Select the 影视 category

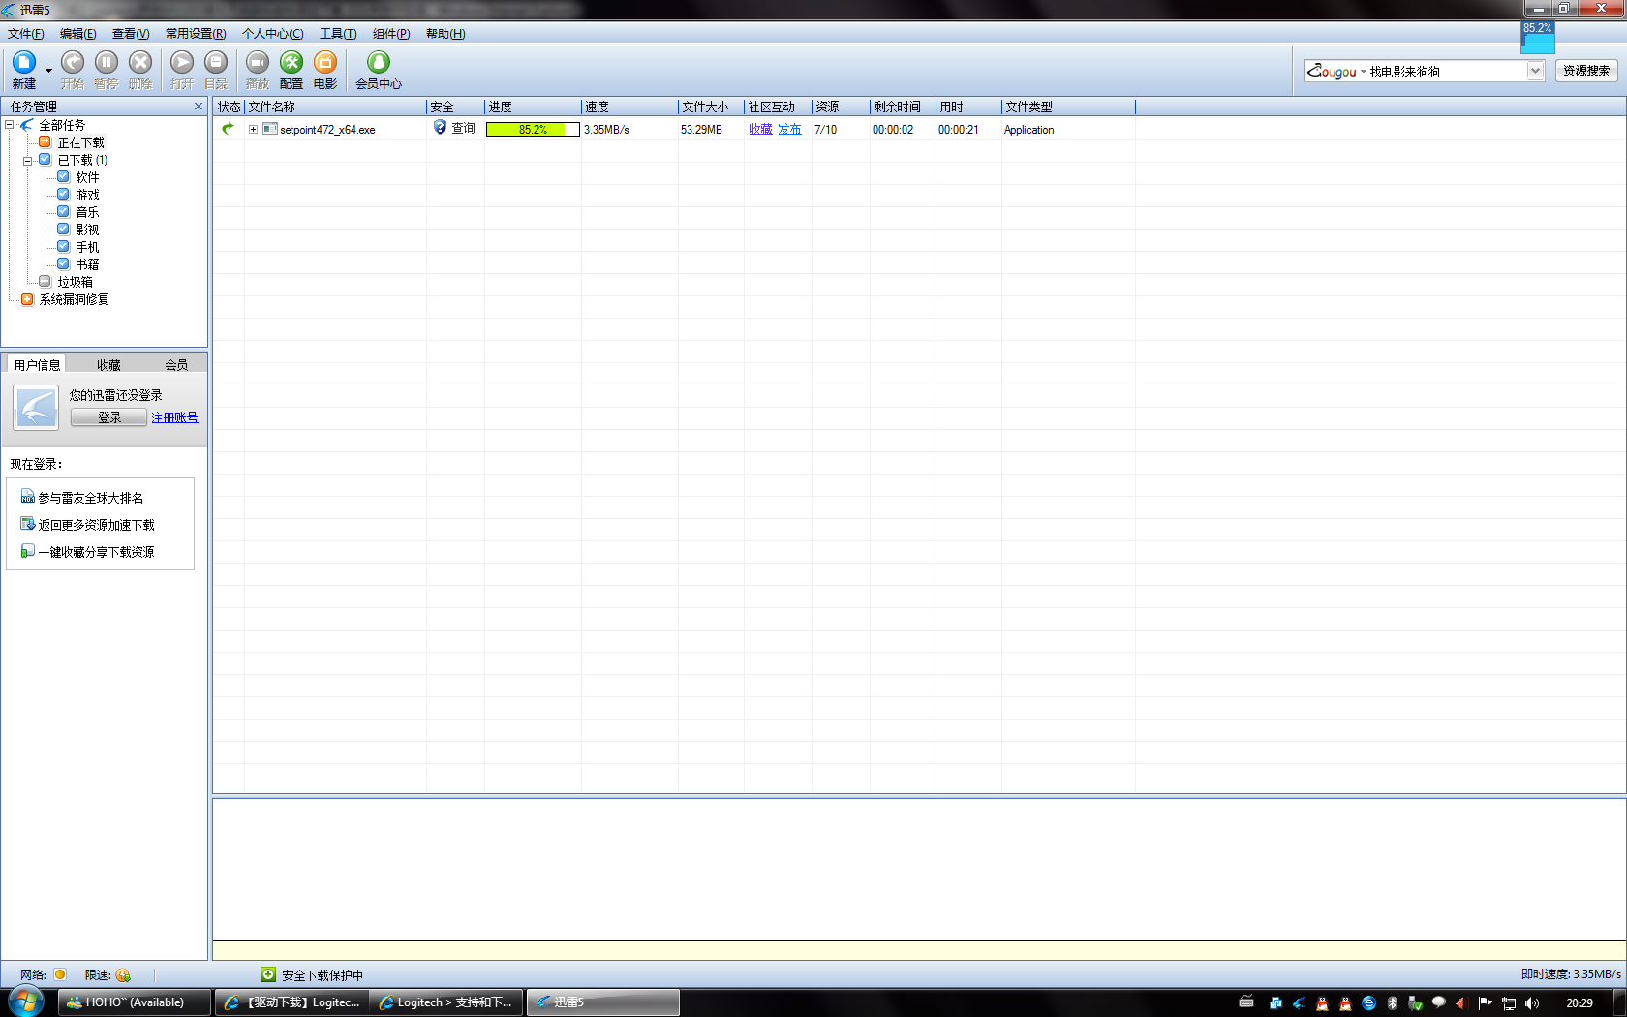coord(87,230)
